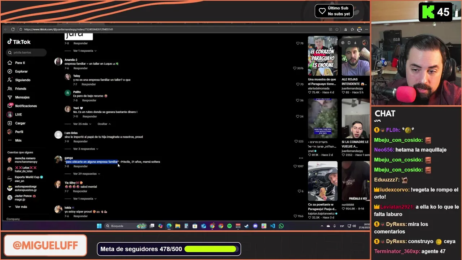Reload page with browser refresh icon
Viewport: 462px width, 260px height.
point(13,29)
